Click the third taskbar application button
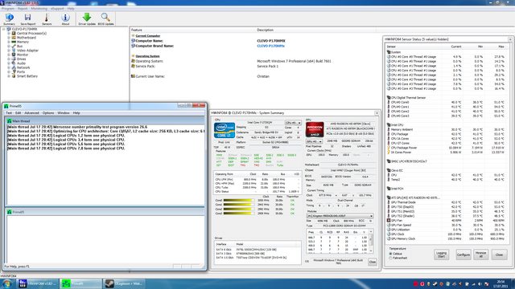The image size is (515, 289). pyautogui.click(x=124, y=283)
